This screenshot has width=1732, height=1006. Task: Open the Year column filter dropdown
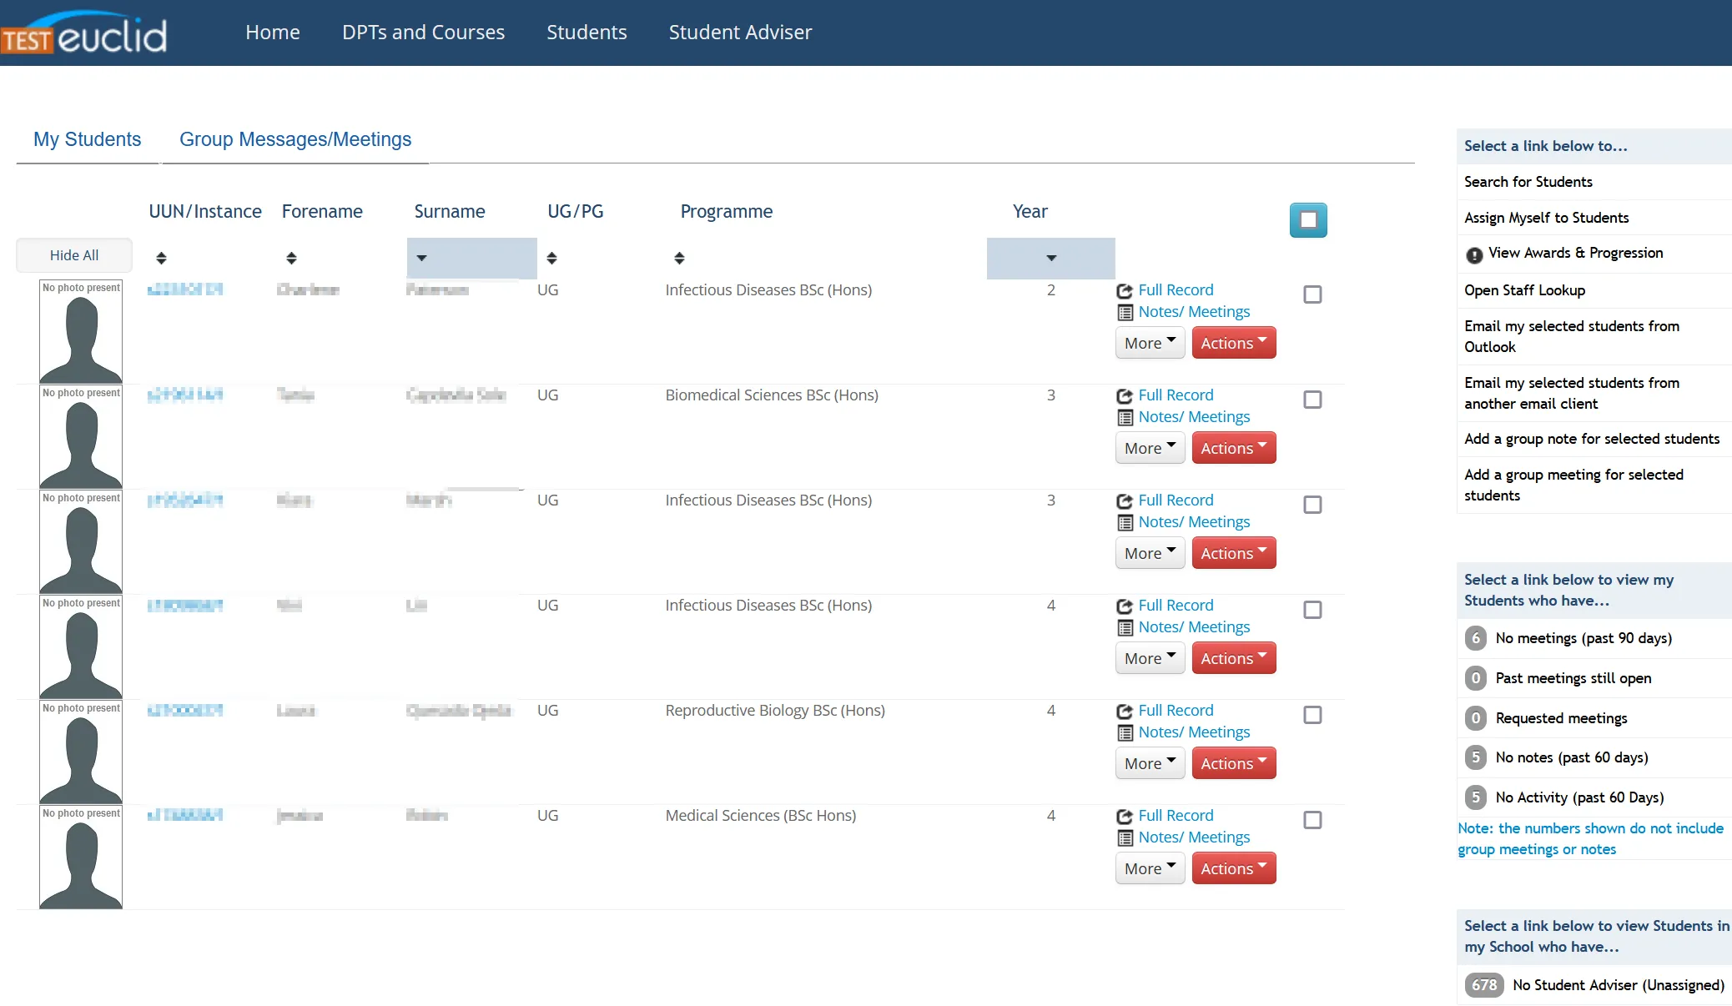click(1050, 259)
